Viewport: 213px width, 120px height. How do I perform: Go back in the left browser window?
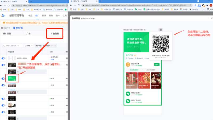(x=1, y=6)
